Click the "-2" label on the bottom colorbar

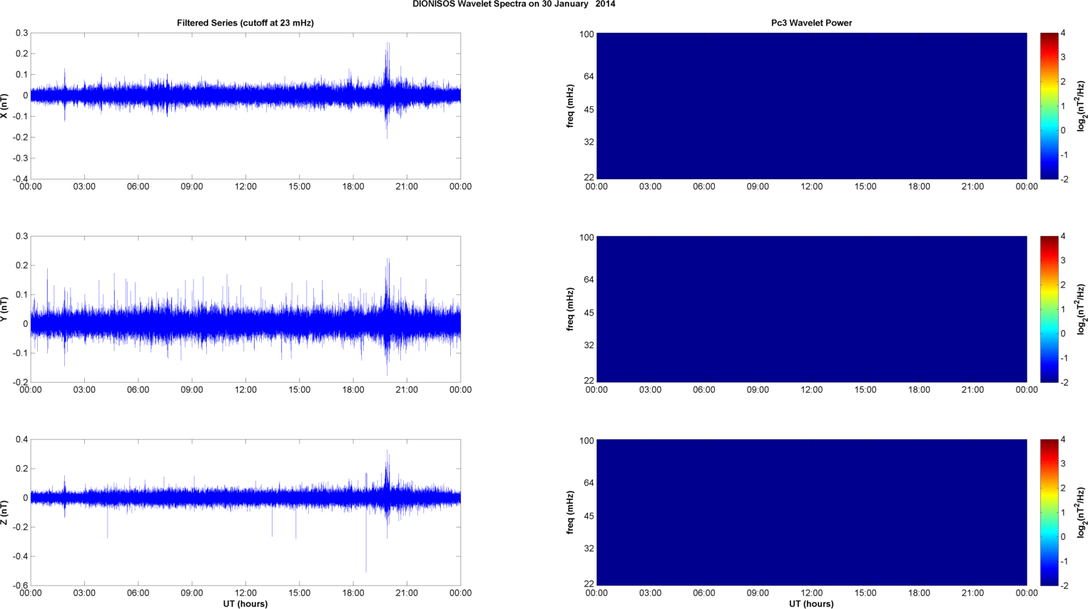[x=1064, y=585]
